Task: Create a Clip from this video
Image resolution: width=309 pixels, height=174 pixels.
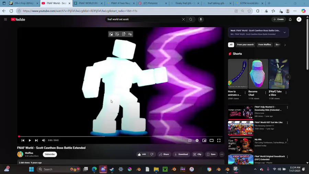Action: (197, 154)
